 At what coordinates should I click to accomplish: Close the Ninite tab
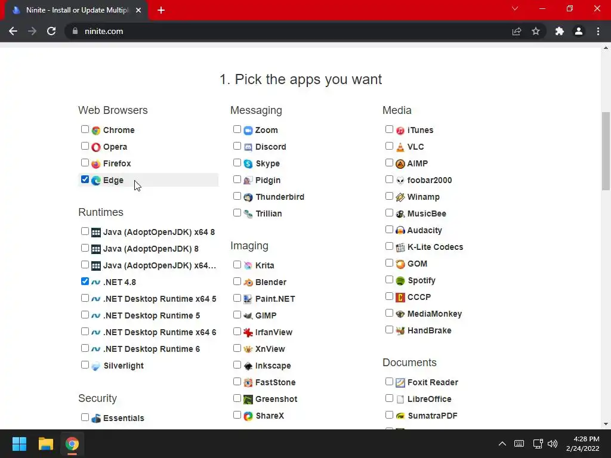(138, 10)
